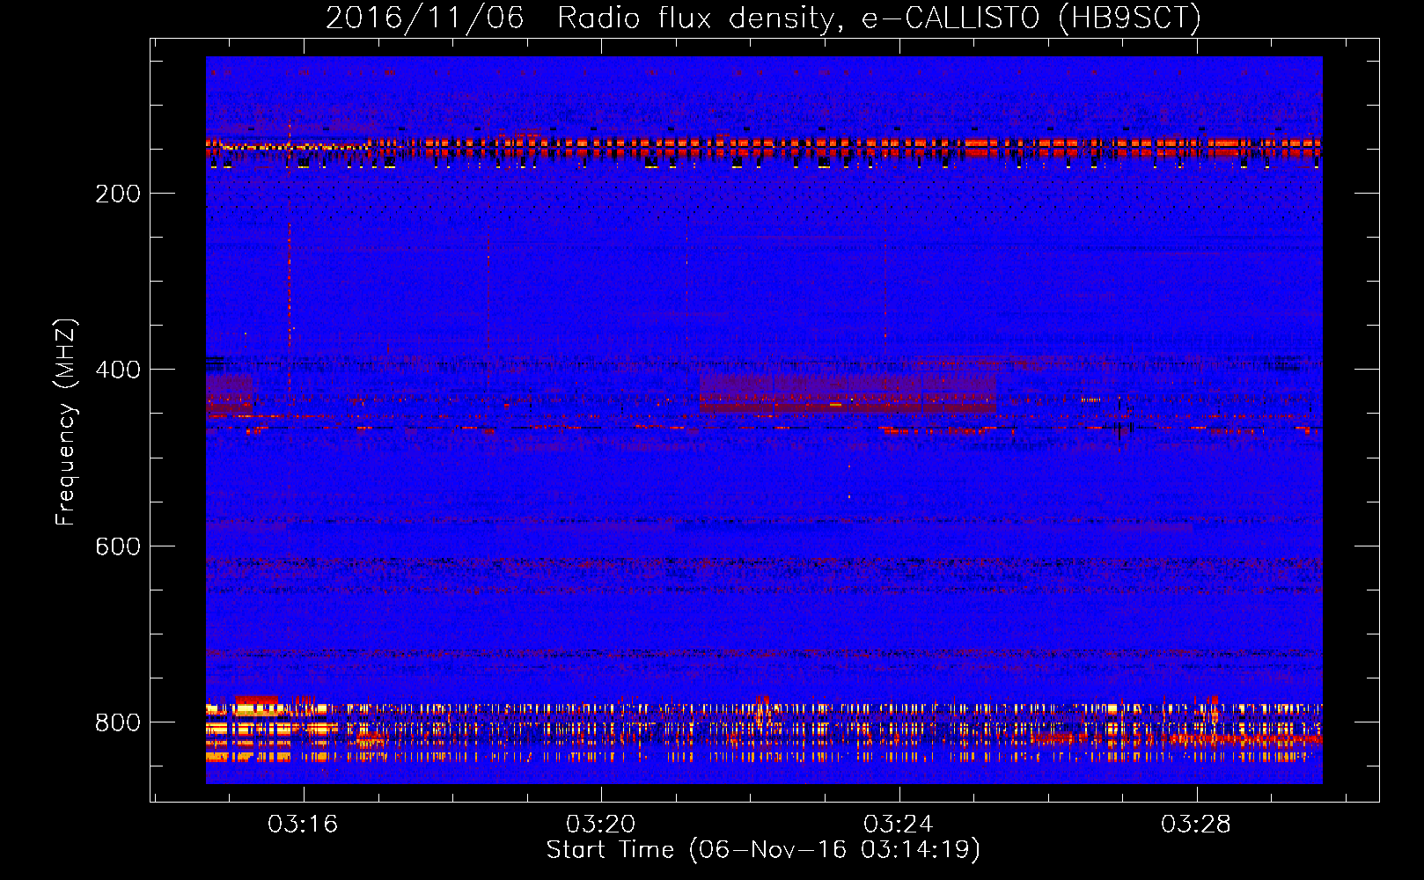Click the "03:16" time tick label
Screen dimensions: 1424x880
(303, 825)
